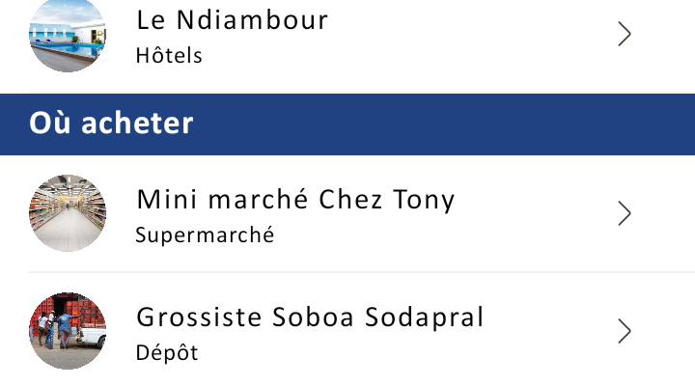Screen dimensions: 695x386
Task: Tap the Le Ndiambour hotel pool thumbnail
Action: (68, 35)
